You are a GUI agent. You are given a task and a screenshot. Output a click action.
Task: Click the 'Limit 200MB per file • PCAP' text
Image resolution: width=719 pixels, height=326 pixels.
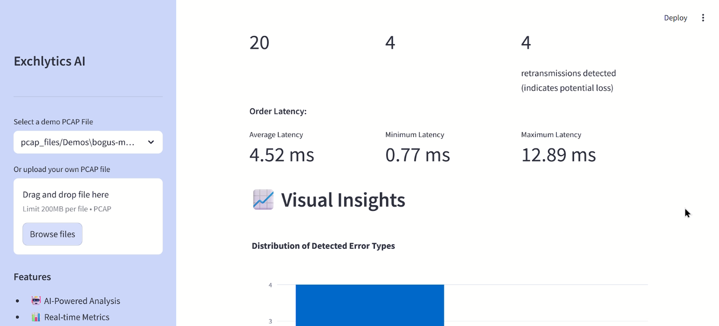(x=67, y=209)
